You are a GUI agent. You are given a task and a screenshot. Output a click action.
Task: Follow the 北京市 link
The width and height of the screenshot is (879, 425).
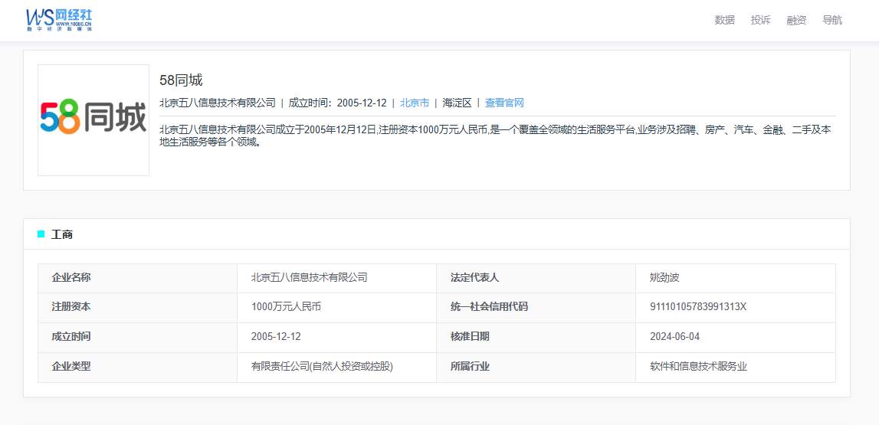[x=415, y=103]
